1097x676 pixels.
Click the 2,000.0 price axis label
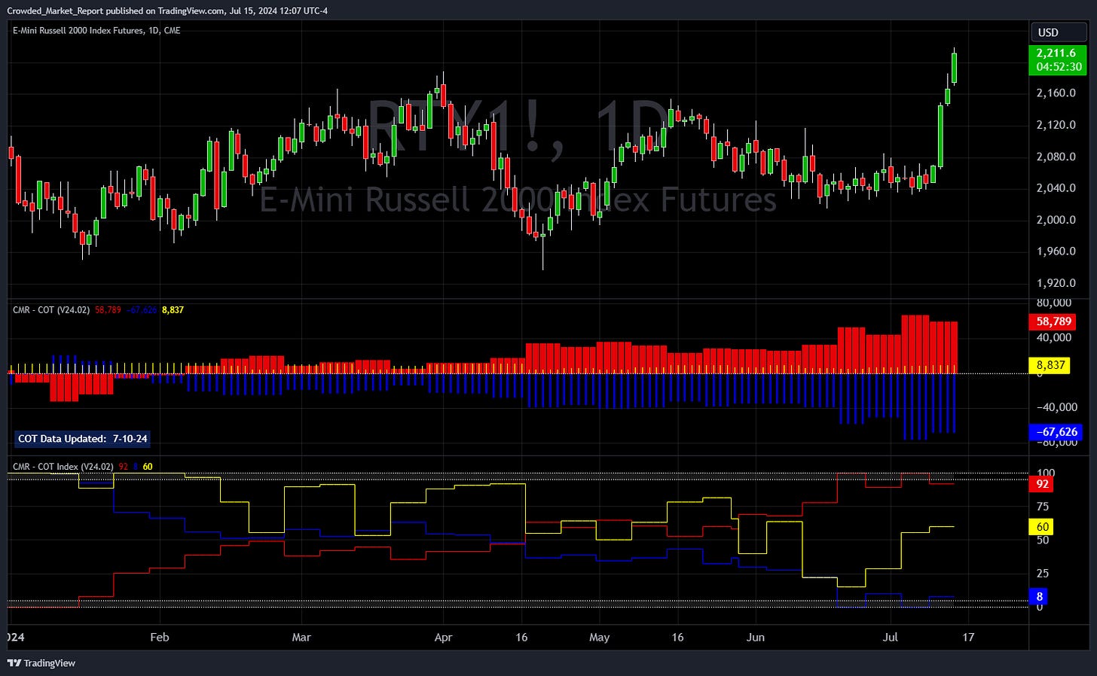(1056, 220)
